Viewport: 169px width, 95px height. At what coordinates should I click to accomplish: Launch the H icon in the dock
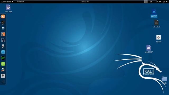click(x=3, y=76)
